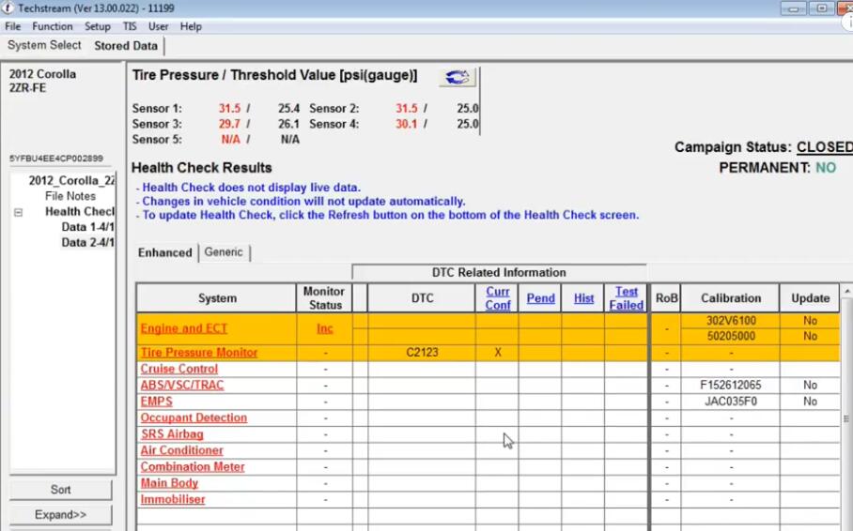Open the EMPS system link
This screenshot has height=531, width=853.
pyautogui.click(x=157, y=402)
